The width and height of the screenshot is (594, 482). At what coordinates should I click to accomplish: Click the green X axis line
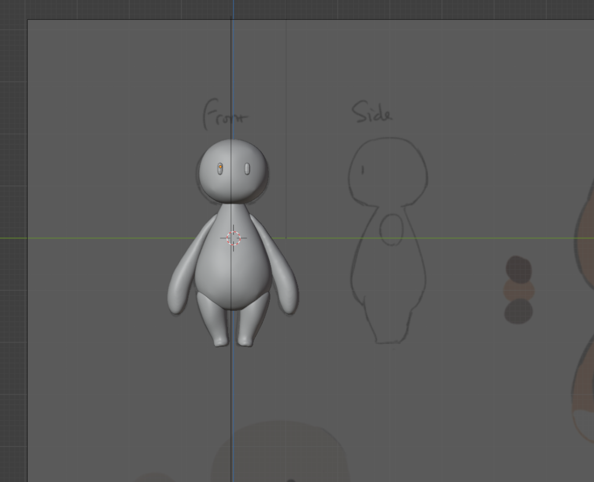[x=116, y=238]
